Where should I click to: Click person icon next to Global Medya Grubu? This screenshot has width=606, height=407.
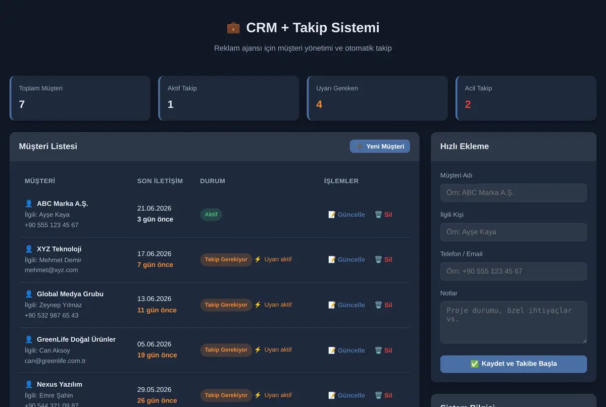tap(29, 294)
